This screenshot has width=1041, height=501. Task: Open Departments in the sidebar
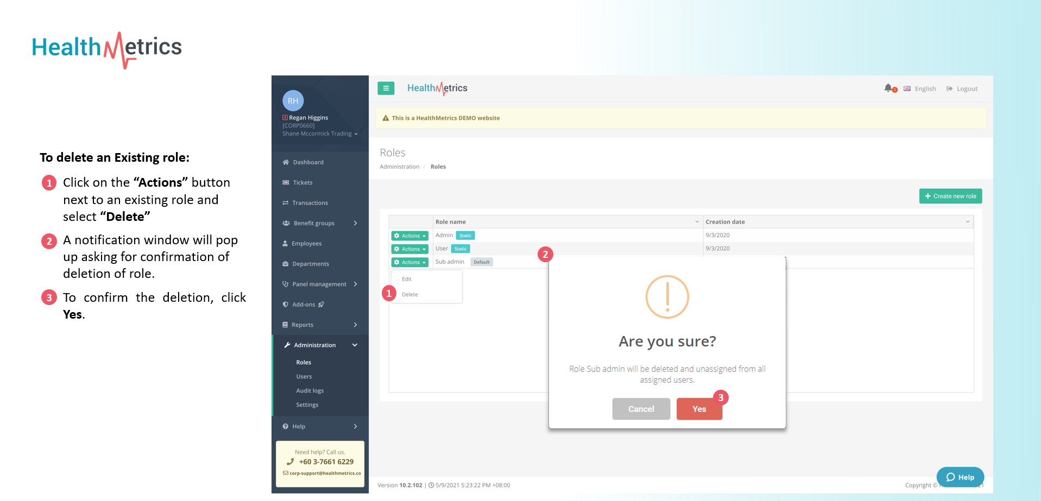click(310, 264)
